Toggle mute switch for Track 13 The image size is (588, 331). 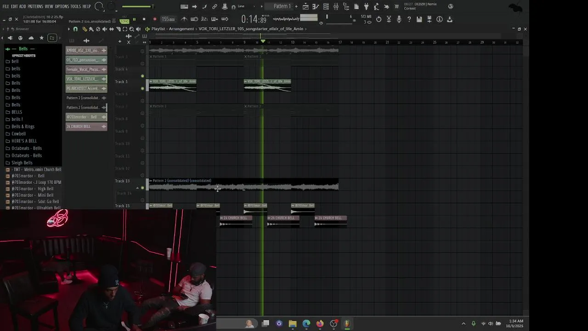(x=142, y=188)
